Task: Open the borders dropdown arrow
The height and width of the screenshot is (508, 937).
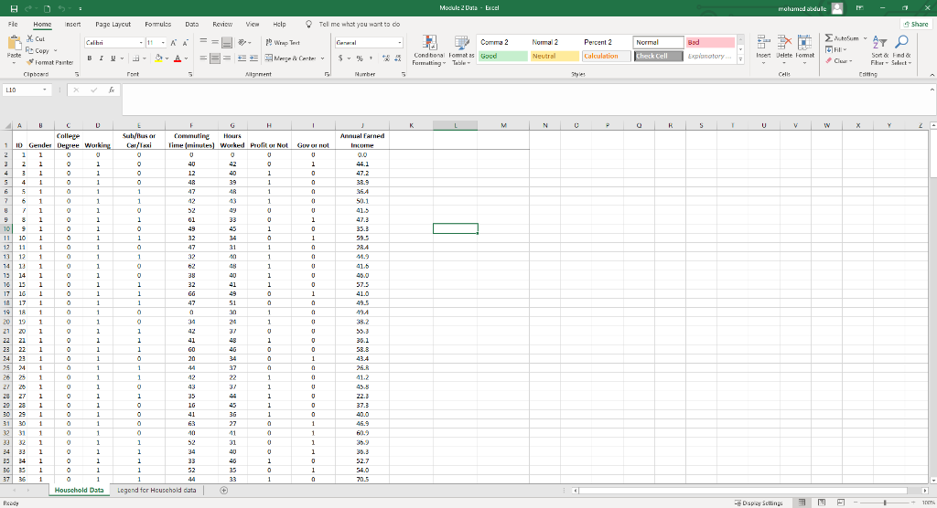Action: tap(145, 58)
